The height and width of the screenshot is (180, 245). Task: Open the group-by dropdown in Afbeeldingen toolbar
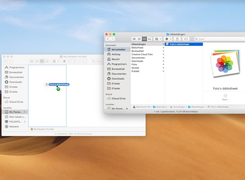pyautogui.click(x=158, y=39)
